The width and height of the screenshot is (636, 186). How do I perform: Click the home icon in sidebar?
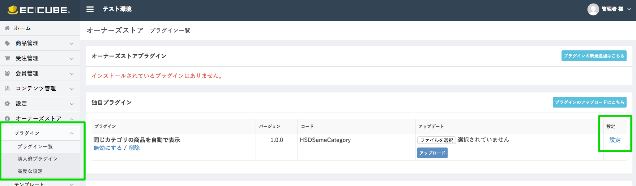(x=7, y=28)
